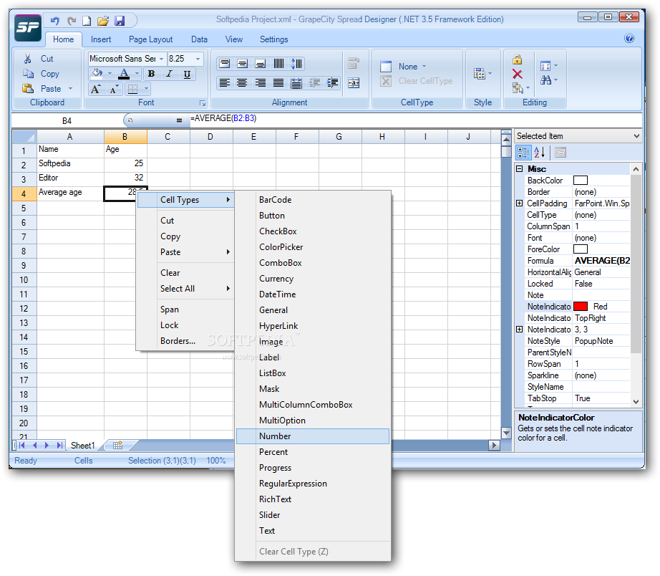Open the font size dropdown arrow

[x=198, y=59]
